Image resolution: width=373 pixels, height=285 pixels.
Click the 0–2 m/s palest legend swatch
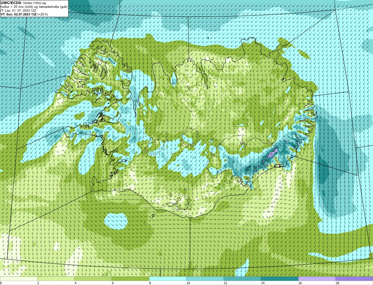pos(19,279)
